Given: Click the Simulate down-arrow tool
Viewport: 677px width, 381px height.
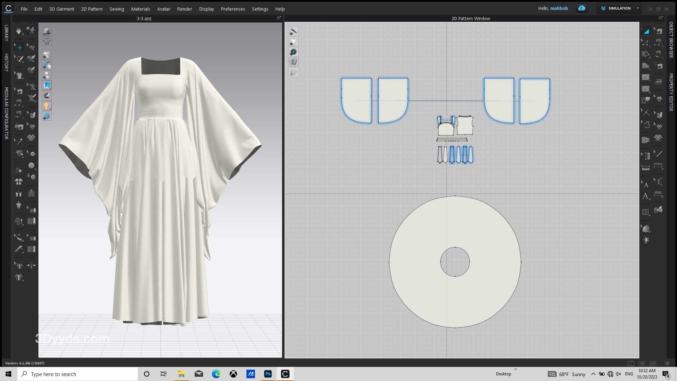Looking at the screenshot, I should coord(19,31).
